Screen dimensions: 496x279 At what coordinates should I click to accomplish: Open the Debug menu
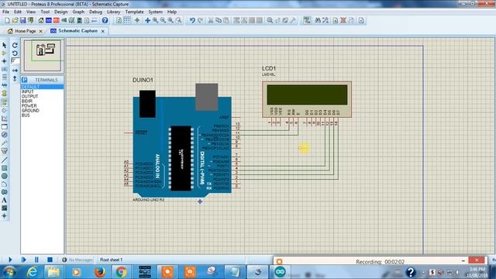(x=95, y=12)
